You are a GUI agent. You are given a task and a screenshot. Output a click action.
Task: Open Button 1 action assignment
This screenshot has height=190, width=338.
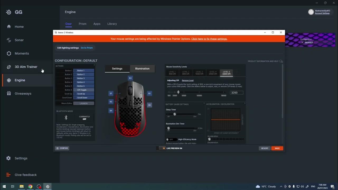[x=84, y=71]
